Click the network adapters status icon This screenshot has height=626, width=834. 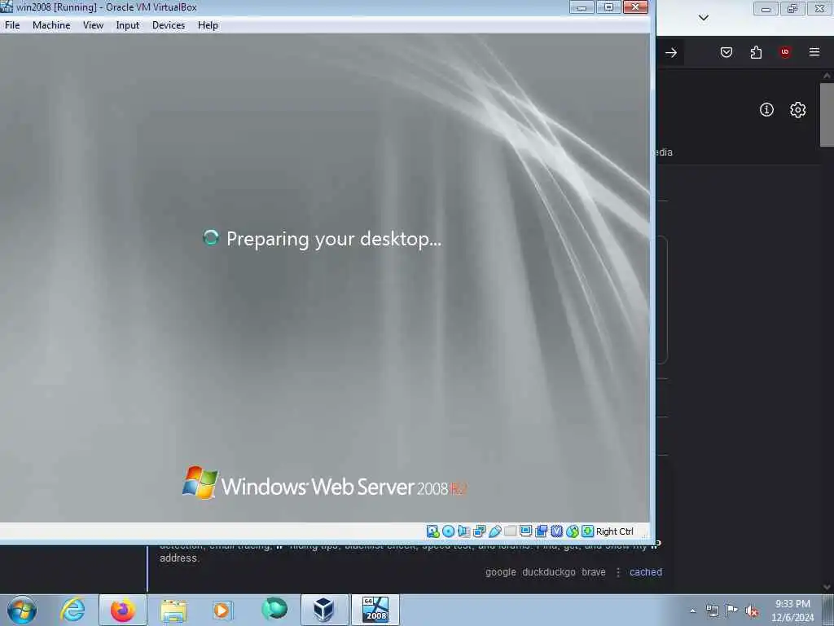479,531
